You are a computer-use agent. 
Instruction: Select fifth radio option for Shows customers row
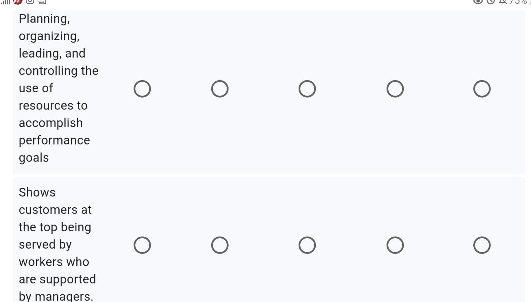click(x=482, y=245)
